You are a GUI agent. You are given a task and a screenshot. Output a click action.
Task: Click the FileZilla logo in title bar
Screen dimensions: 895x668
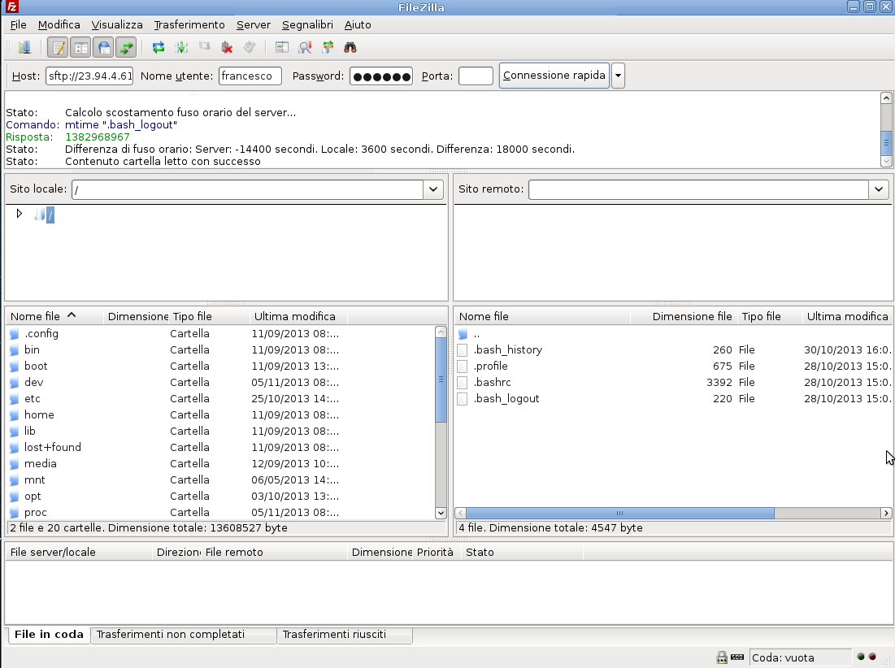[x=11, y=7]
